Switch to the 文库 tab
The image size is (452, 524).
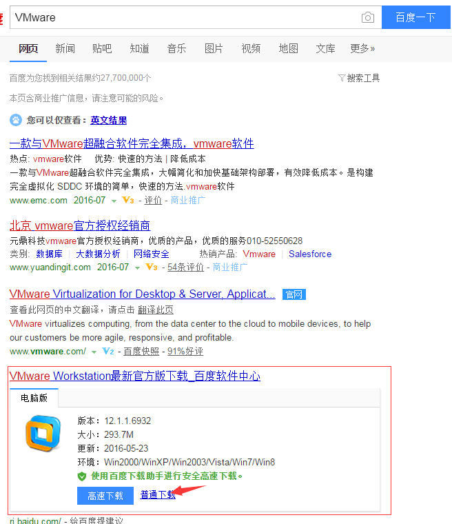pos(325,49)
